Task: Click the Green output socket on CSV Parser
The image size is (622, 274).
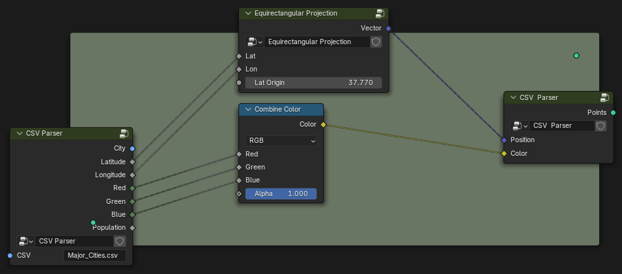Action: 132,202
